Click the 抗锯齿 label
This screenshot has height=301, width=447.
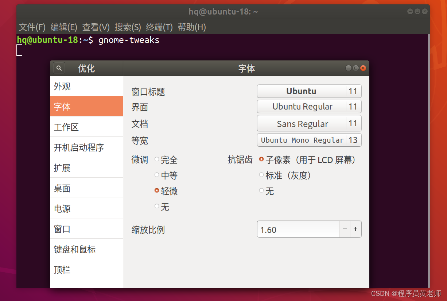[240, 159]
